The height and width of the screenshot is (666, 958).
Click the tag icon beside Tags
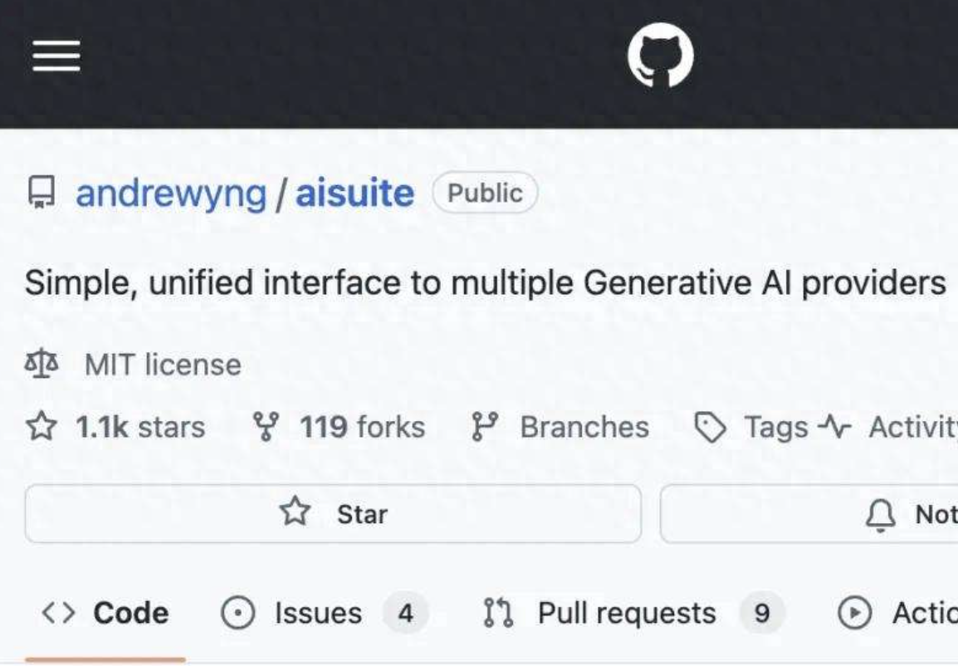pos(710,428)
